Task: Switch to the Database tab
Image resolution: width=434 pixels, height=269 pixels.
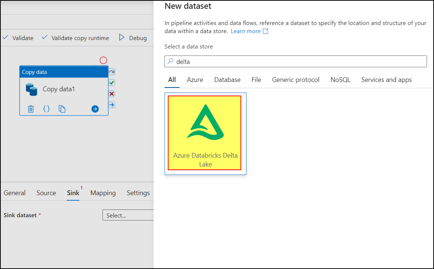Action: (227, 80)
